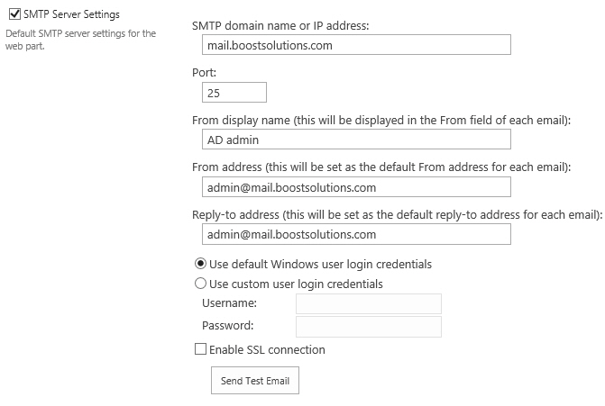Click the 'From display name' description label

click(x=381, y=121)
